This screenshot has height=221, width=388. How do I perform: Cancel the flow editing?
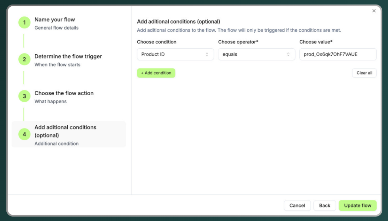(x=297, y=205)
